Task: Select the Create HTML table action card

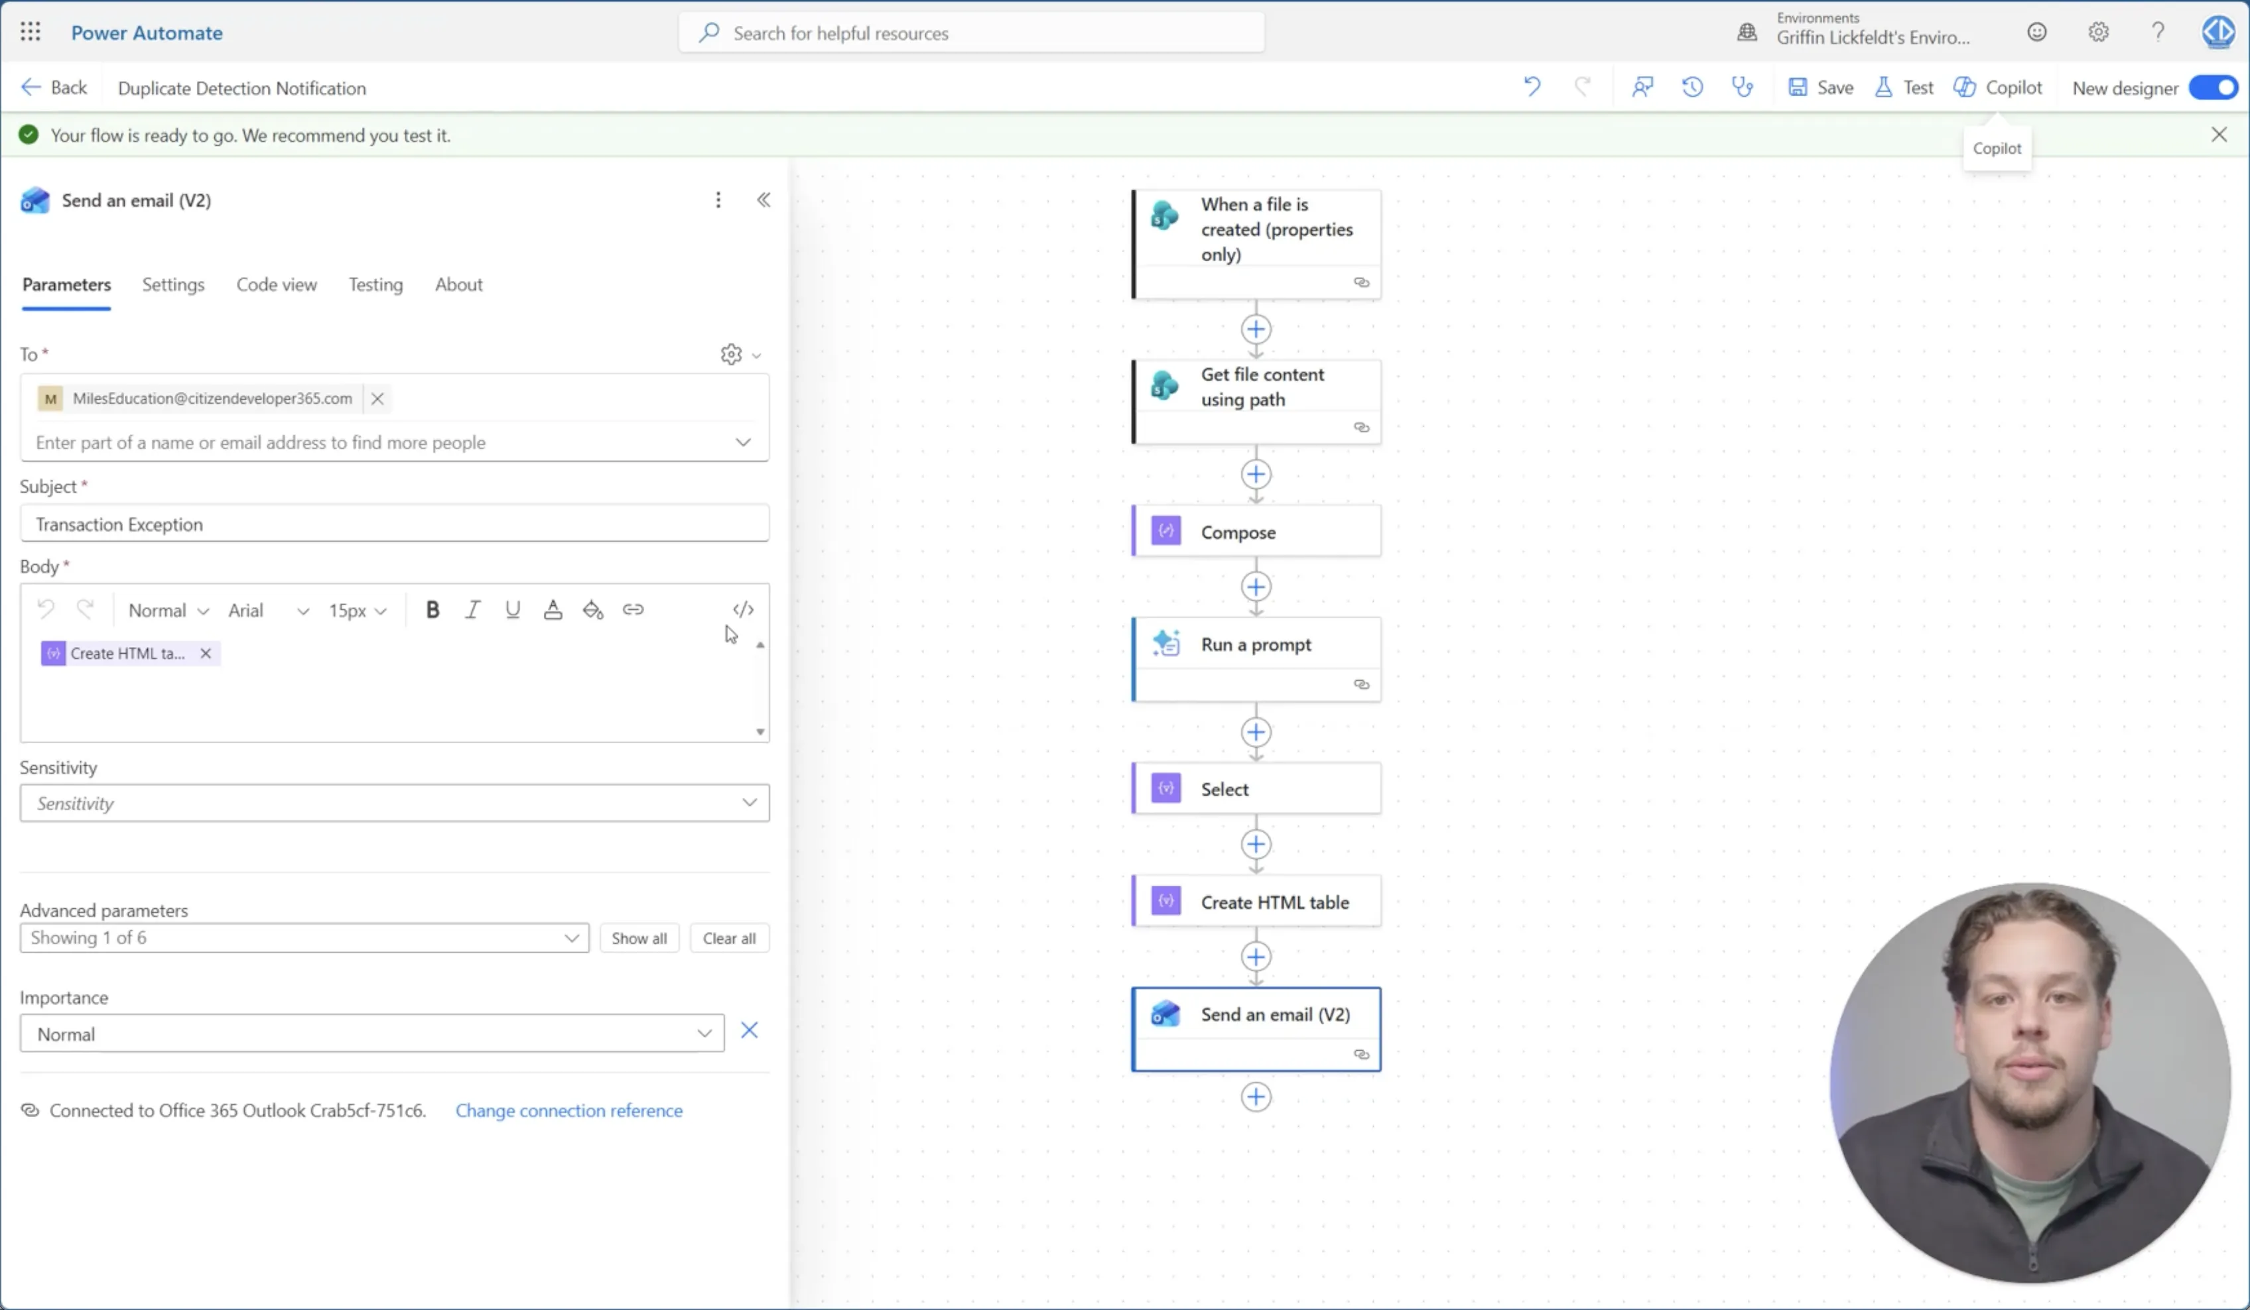Action: click(x=1256, y=902)
